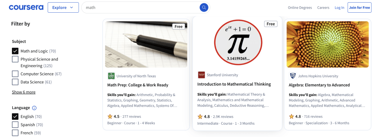Click the Johns Hopkins University shield icon
Screen dimensions: 382x137
tap(292, 76)
